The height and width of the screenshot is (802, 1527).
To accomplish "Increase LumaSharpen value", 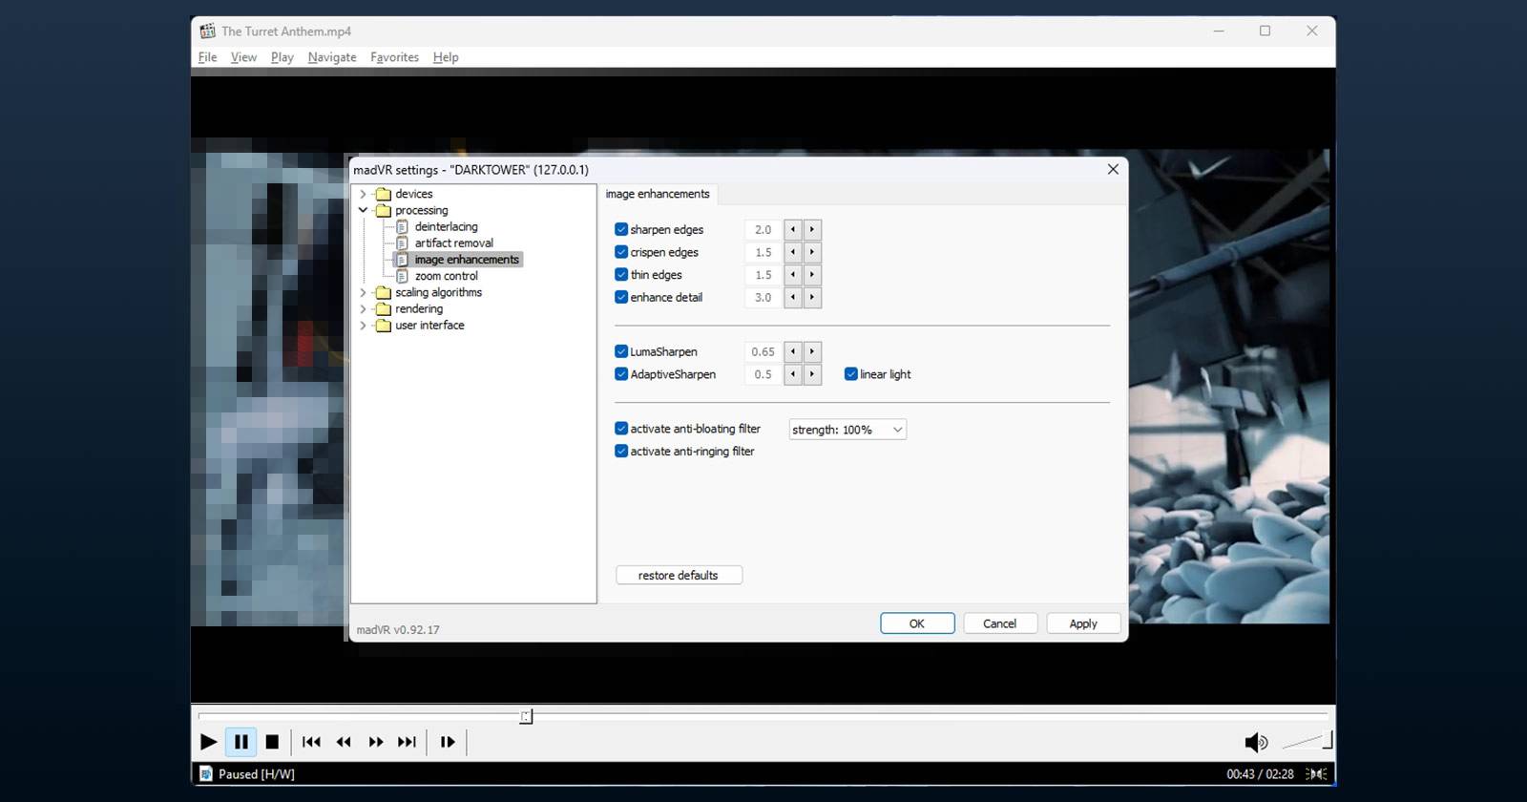I will pyautogui.click(x=812, y=352).
